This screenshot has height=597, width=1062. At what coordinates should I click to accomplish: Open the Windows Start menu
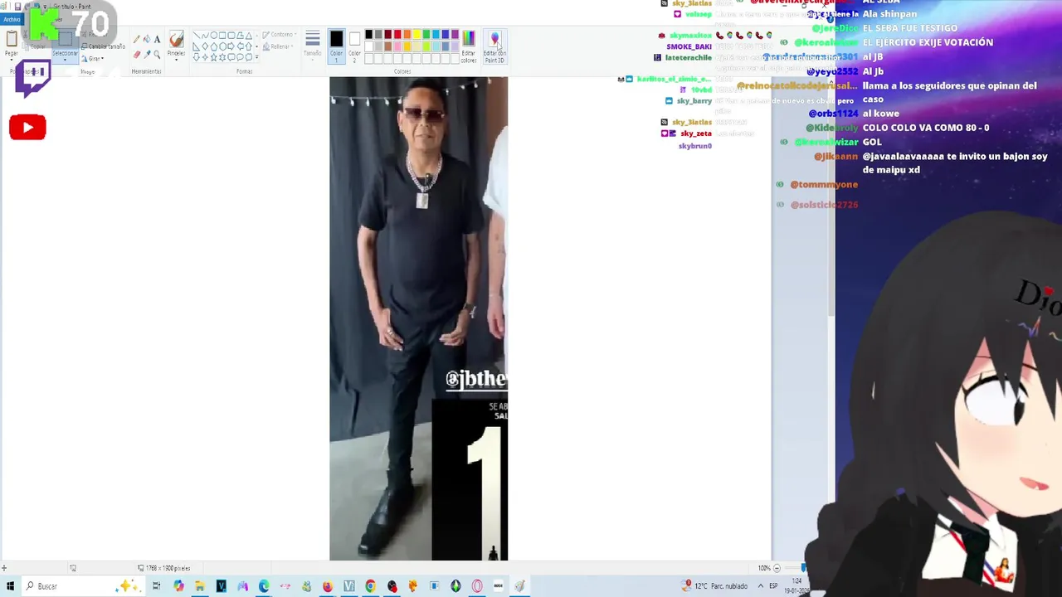pos(10,586)
